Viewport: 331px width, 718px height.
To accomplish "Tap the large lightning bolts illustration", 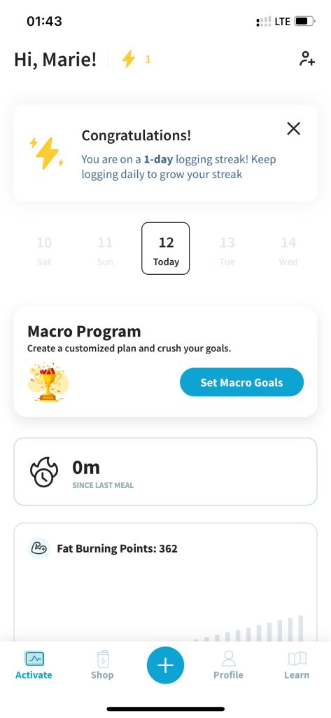I will click(47, 153).
